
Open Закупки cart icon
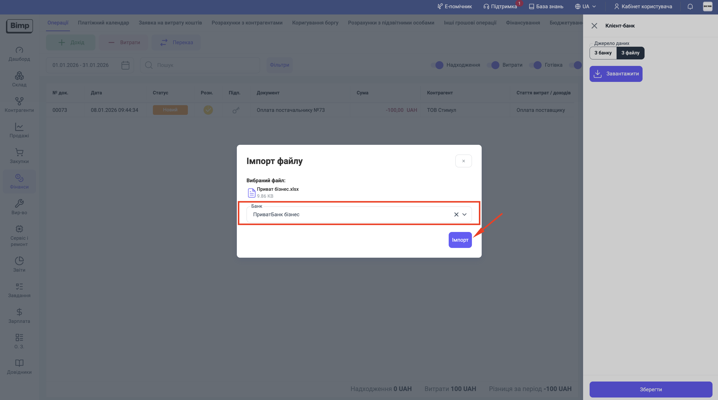[x=19, y=152]
